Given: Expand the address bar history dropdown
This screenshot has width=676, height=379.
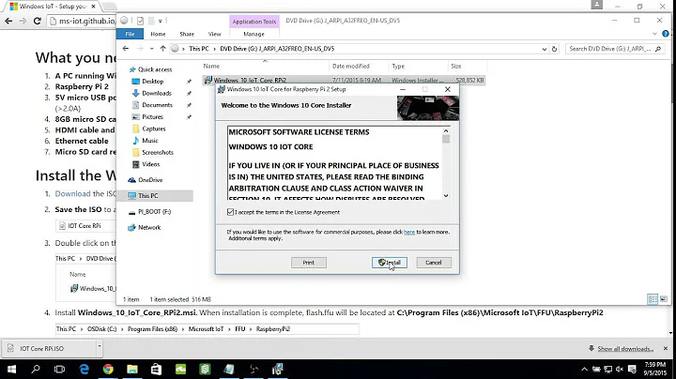Looking at the screenshot, I should click(544, 49).
